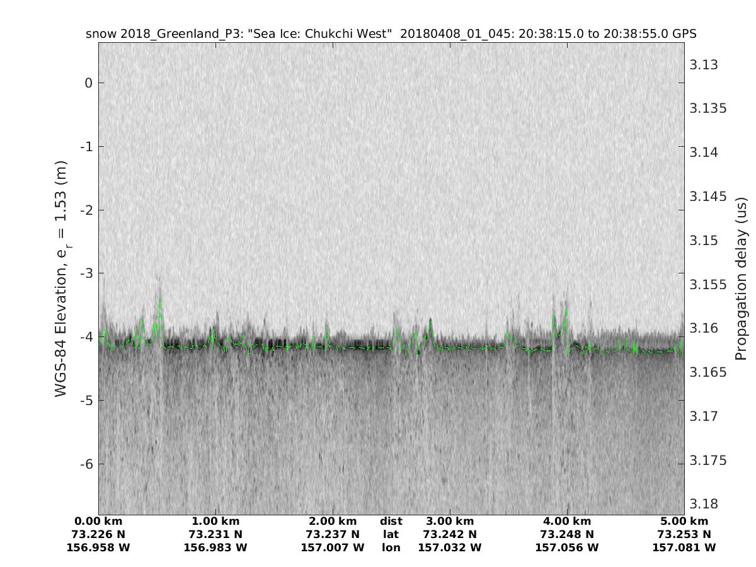Click the 0 elevation tick on left axis

(89, 83)
